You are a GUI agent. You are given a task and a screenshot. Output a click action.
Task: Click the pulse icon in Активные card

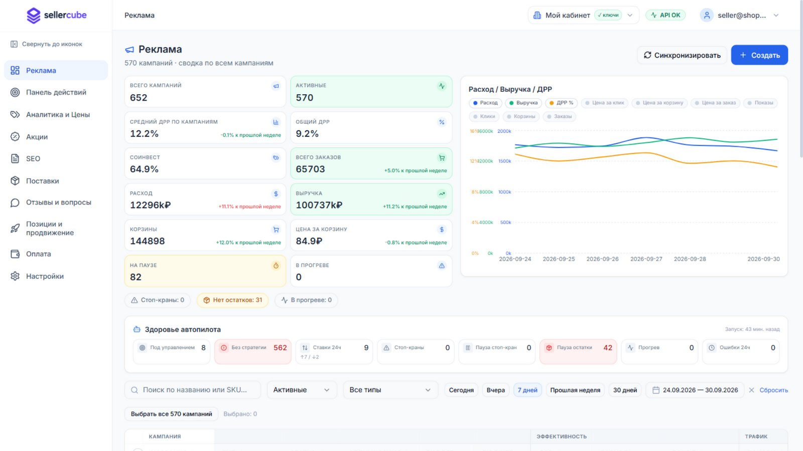pos(442,86)
